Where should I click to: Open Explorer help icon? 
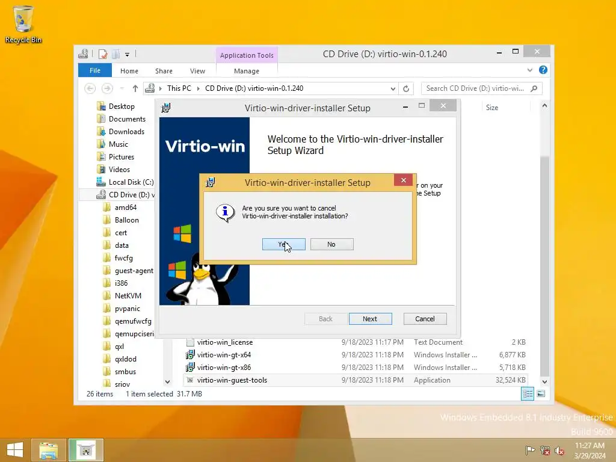click(x=543, y=70)
